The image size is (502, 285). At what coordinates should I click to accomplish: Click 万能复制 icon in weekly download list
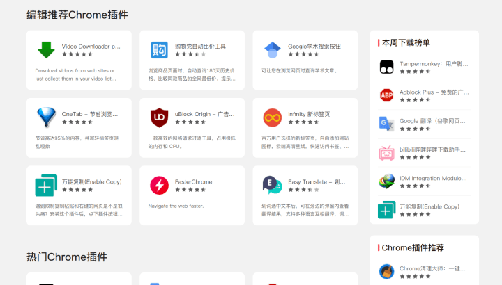click(386, 210)
